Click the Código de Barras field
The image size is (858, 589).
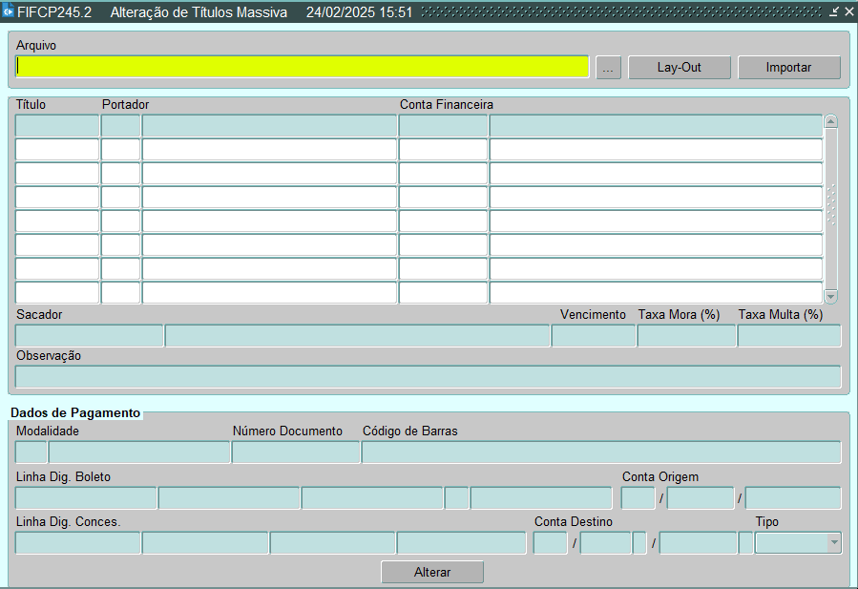coord(600,452)
